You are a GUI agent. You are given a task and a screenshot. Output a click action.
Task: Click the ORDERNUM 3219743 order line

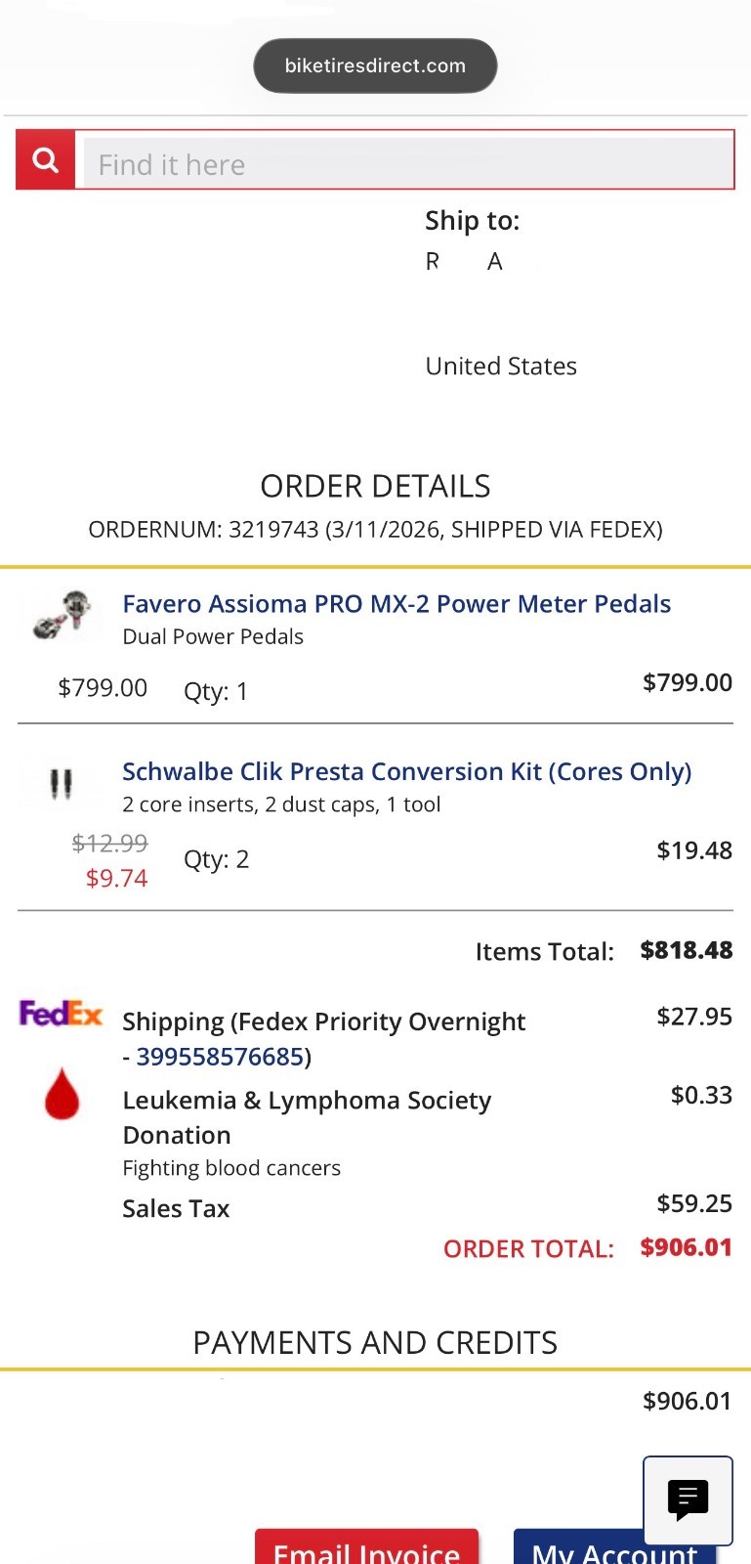coord(375,530)
